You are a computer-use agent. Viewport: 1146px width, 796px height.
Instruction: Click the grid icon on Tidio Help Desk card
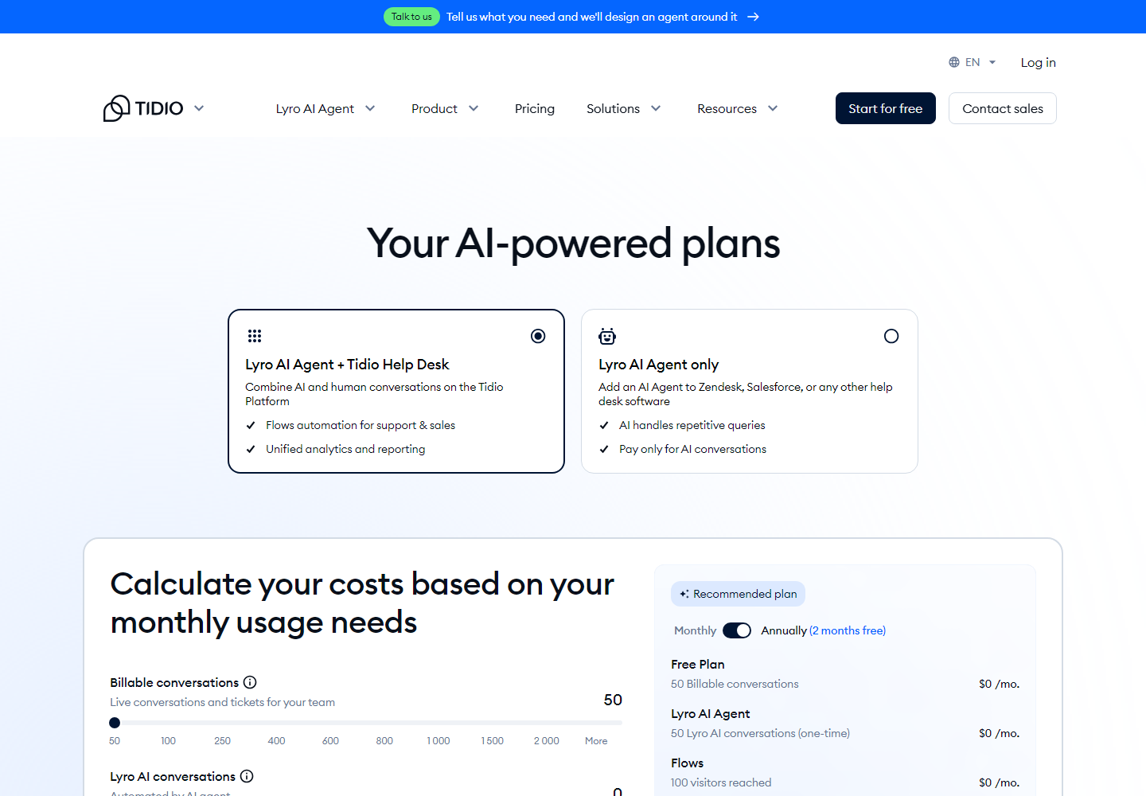point(255,336)
